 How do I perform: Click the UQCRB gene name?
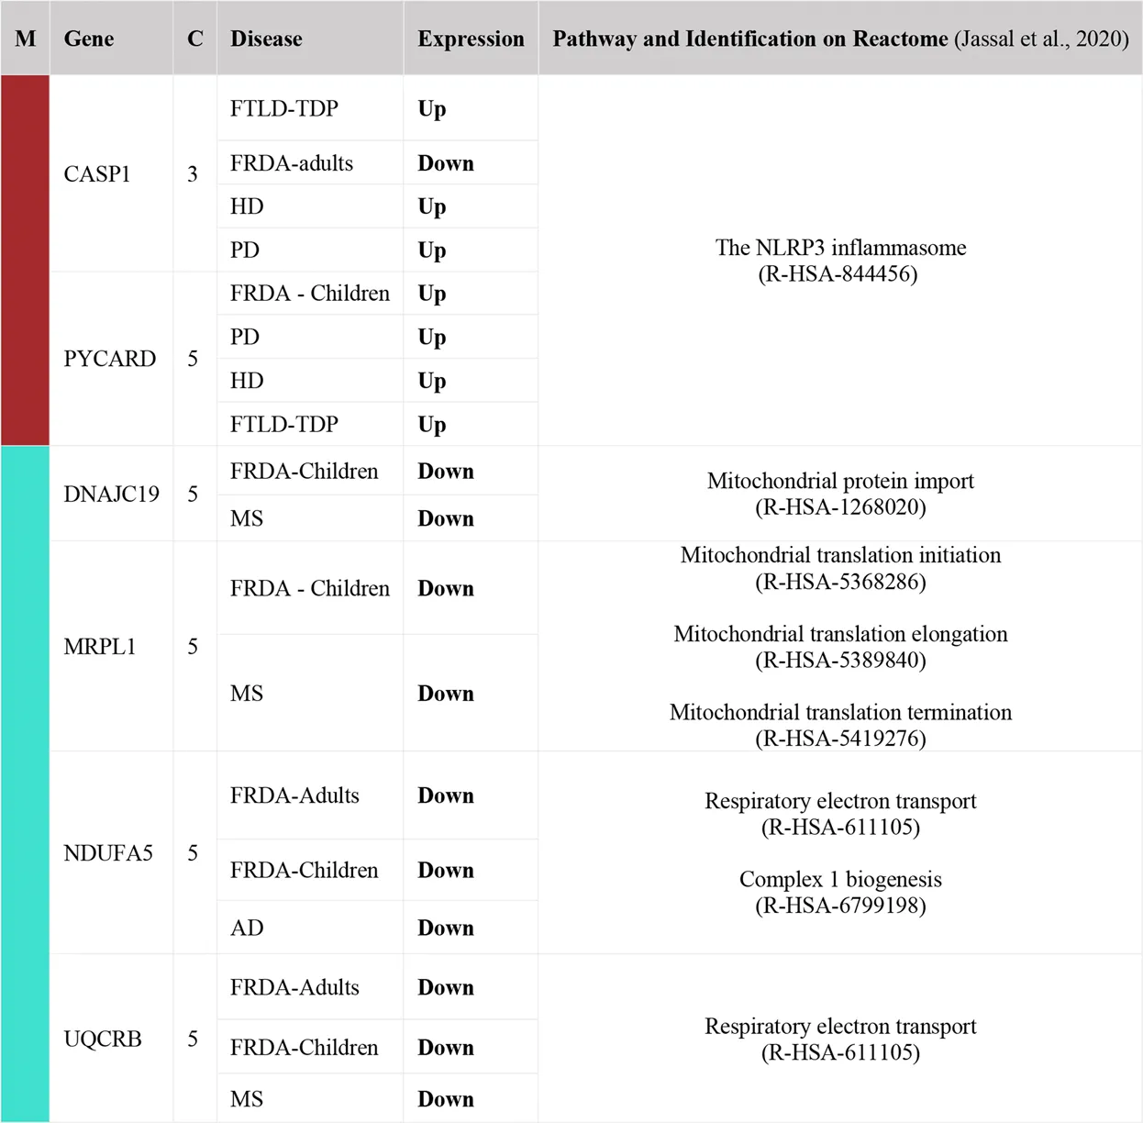[x=103, y=1039]
